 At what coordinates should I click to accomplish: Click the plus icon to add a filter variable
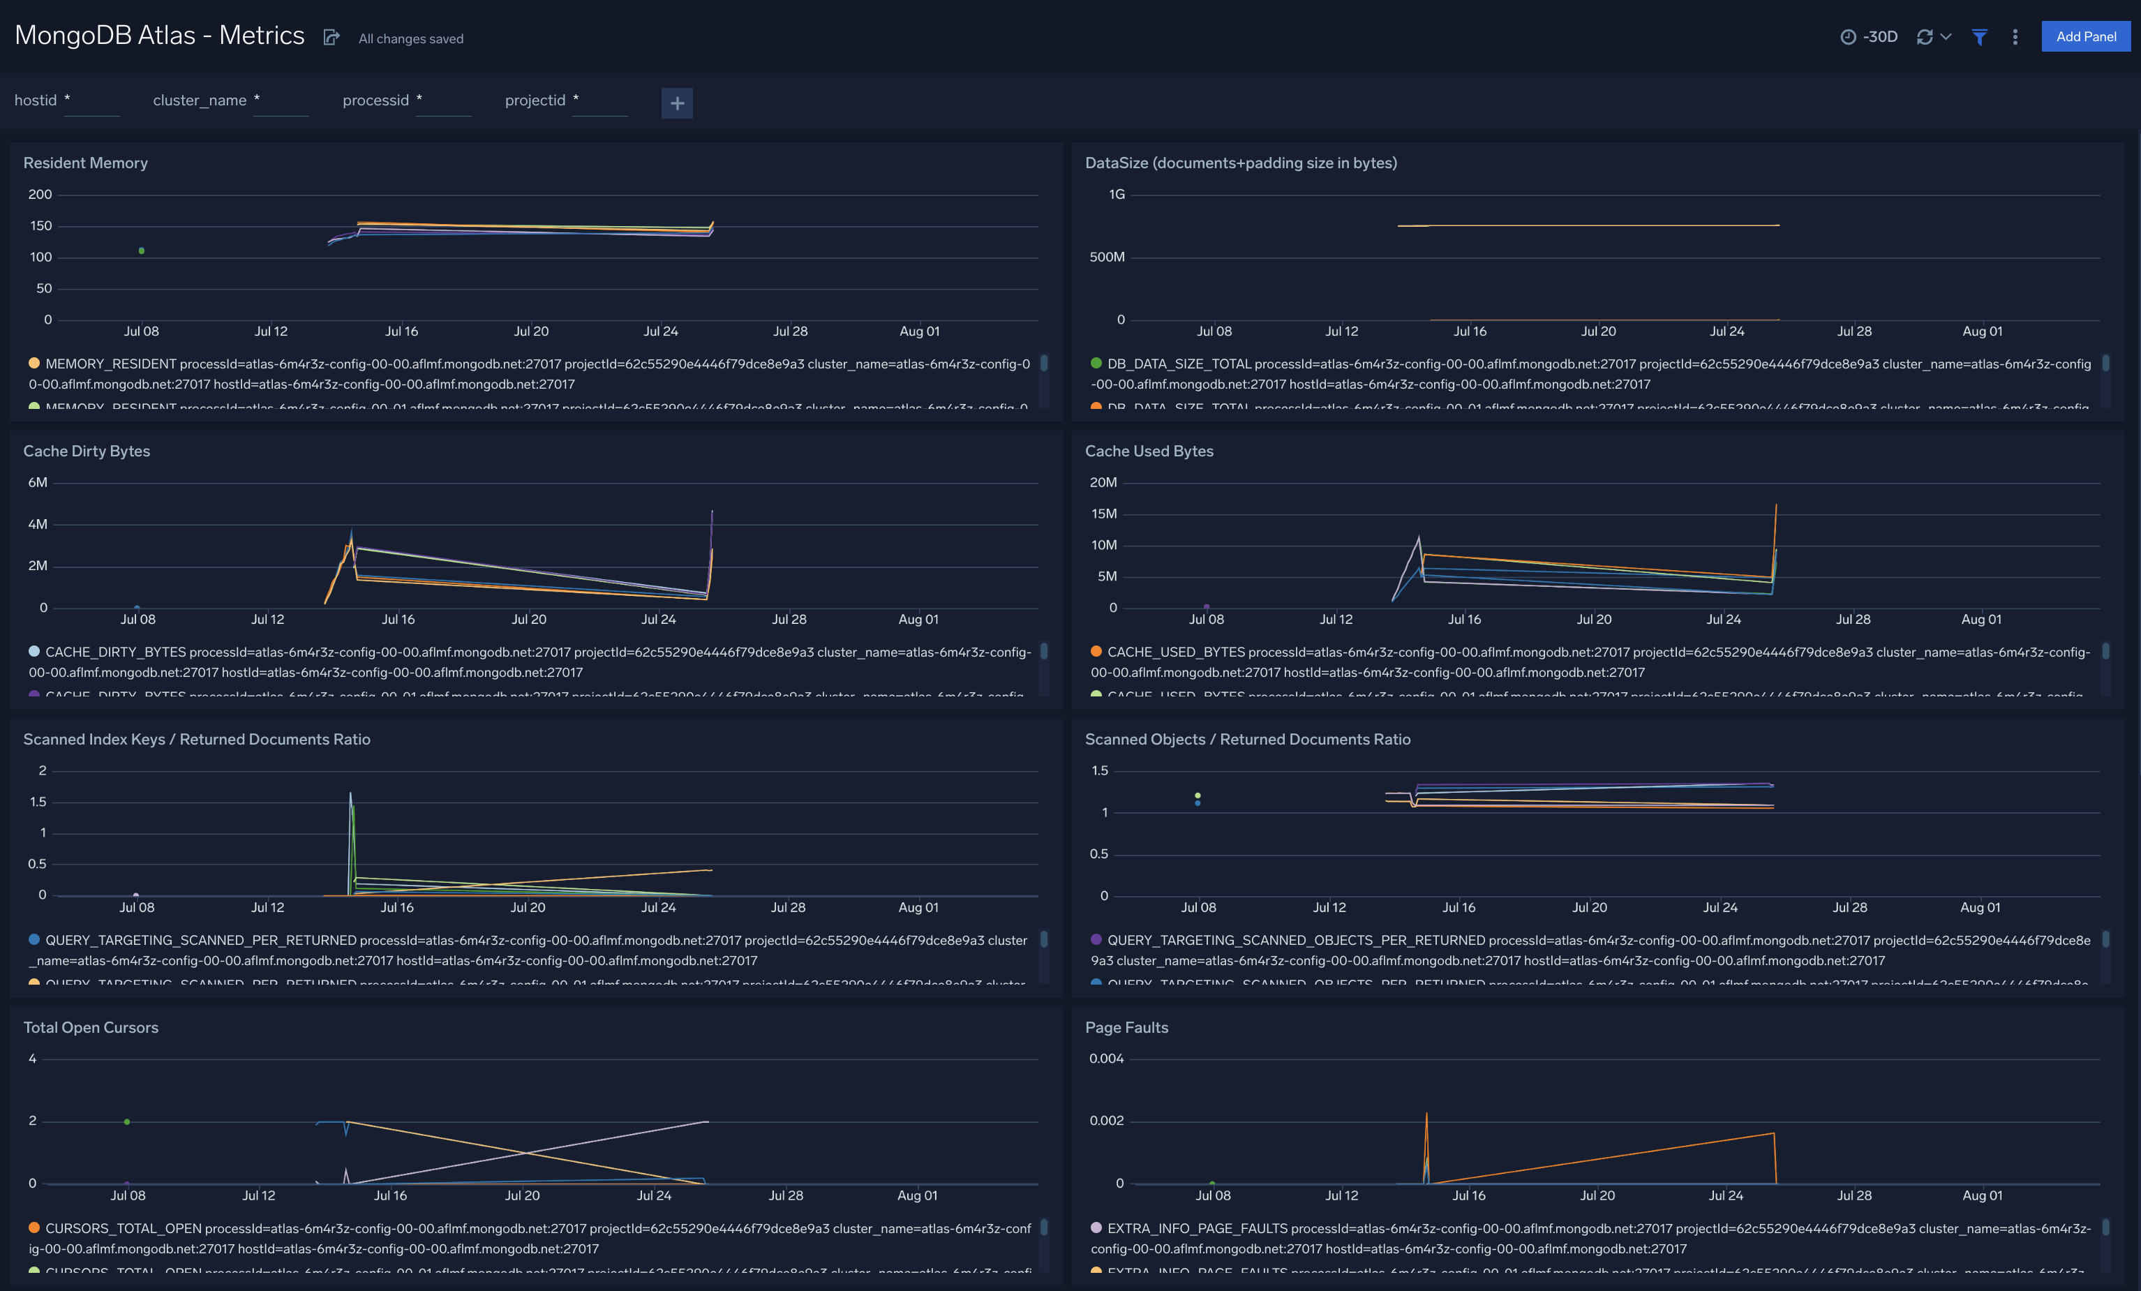point(677,103)
